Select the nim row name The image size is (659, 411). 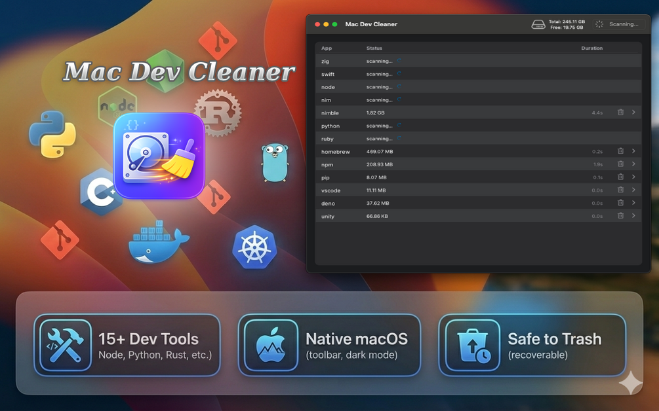(326, 100)
